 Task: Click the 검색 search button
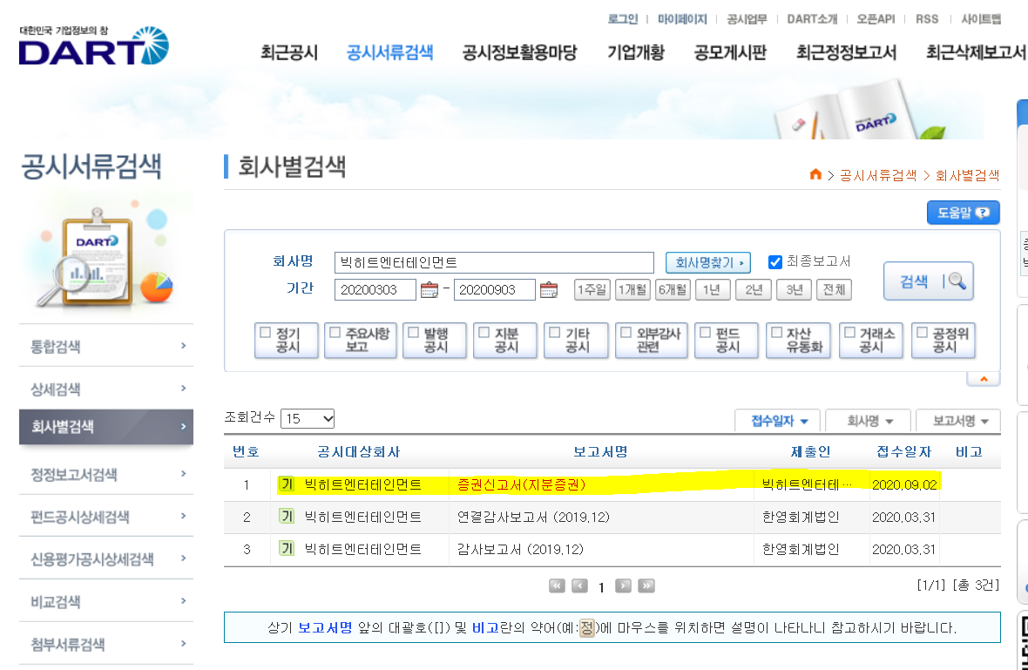929,281
